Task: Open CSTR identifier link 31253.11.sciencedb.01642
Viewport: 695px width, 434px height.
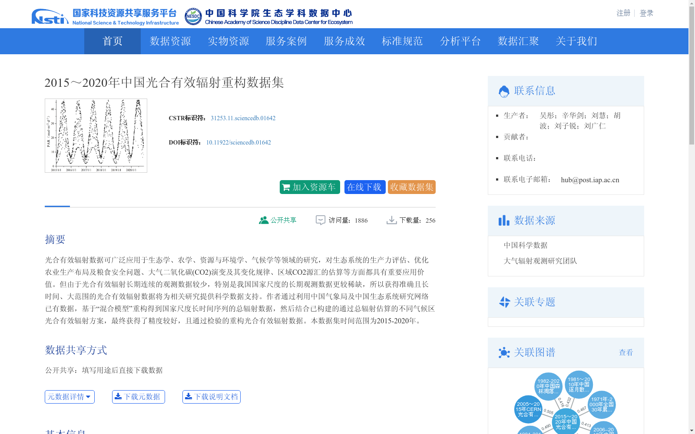Action: tap(243, 118)
